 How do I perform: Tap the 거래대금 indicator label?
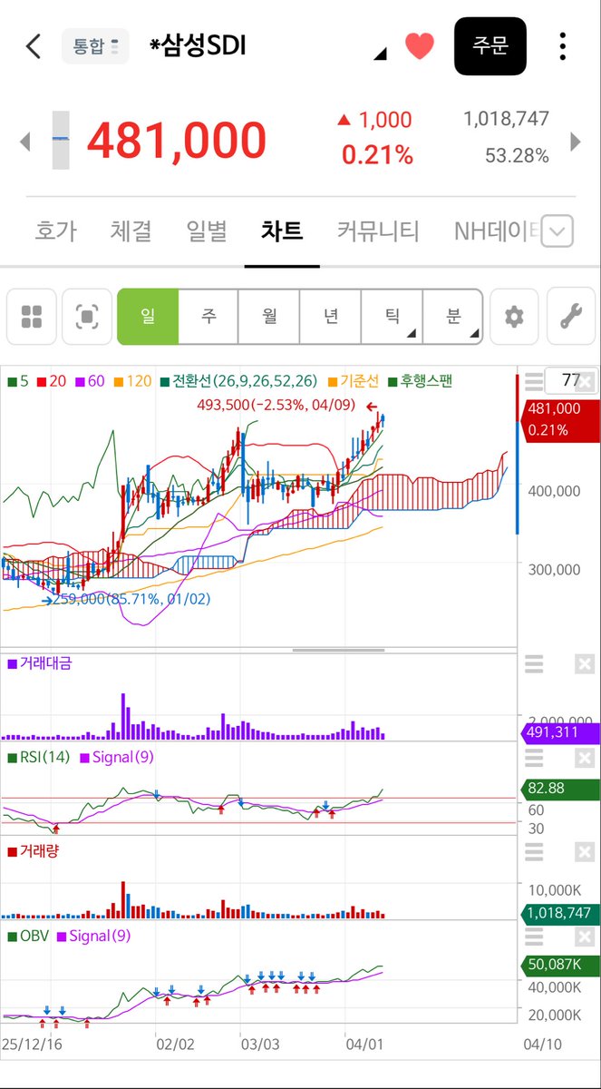38,663
